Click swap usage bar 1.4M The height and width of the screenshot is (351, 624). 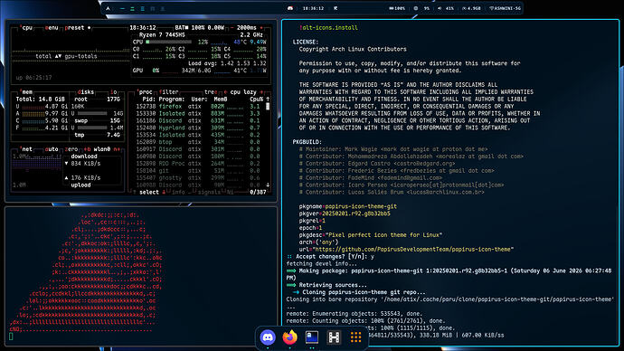coord(92,128)
